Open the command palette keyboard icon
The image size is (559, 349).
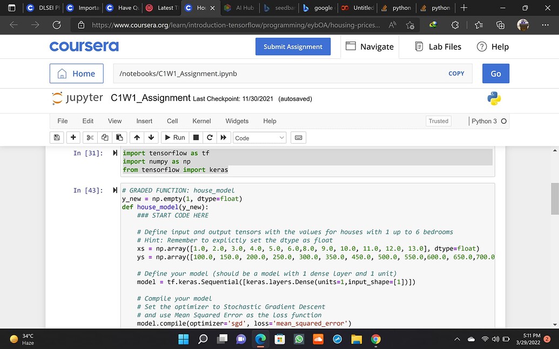(299, 138)
